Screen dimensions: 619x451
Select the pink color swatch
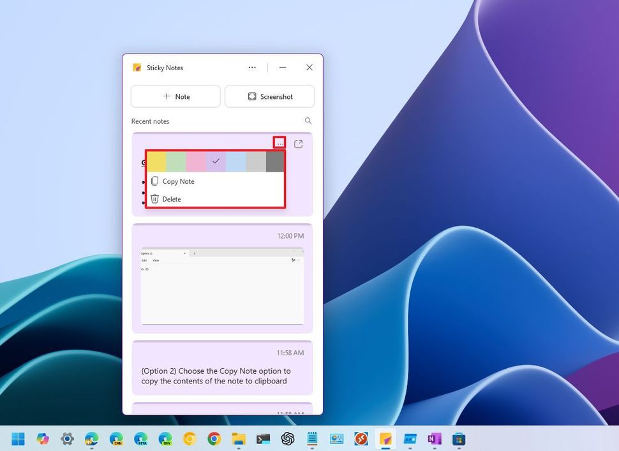(x=196, y=161)
